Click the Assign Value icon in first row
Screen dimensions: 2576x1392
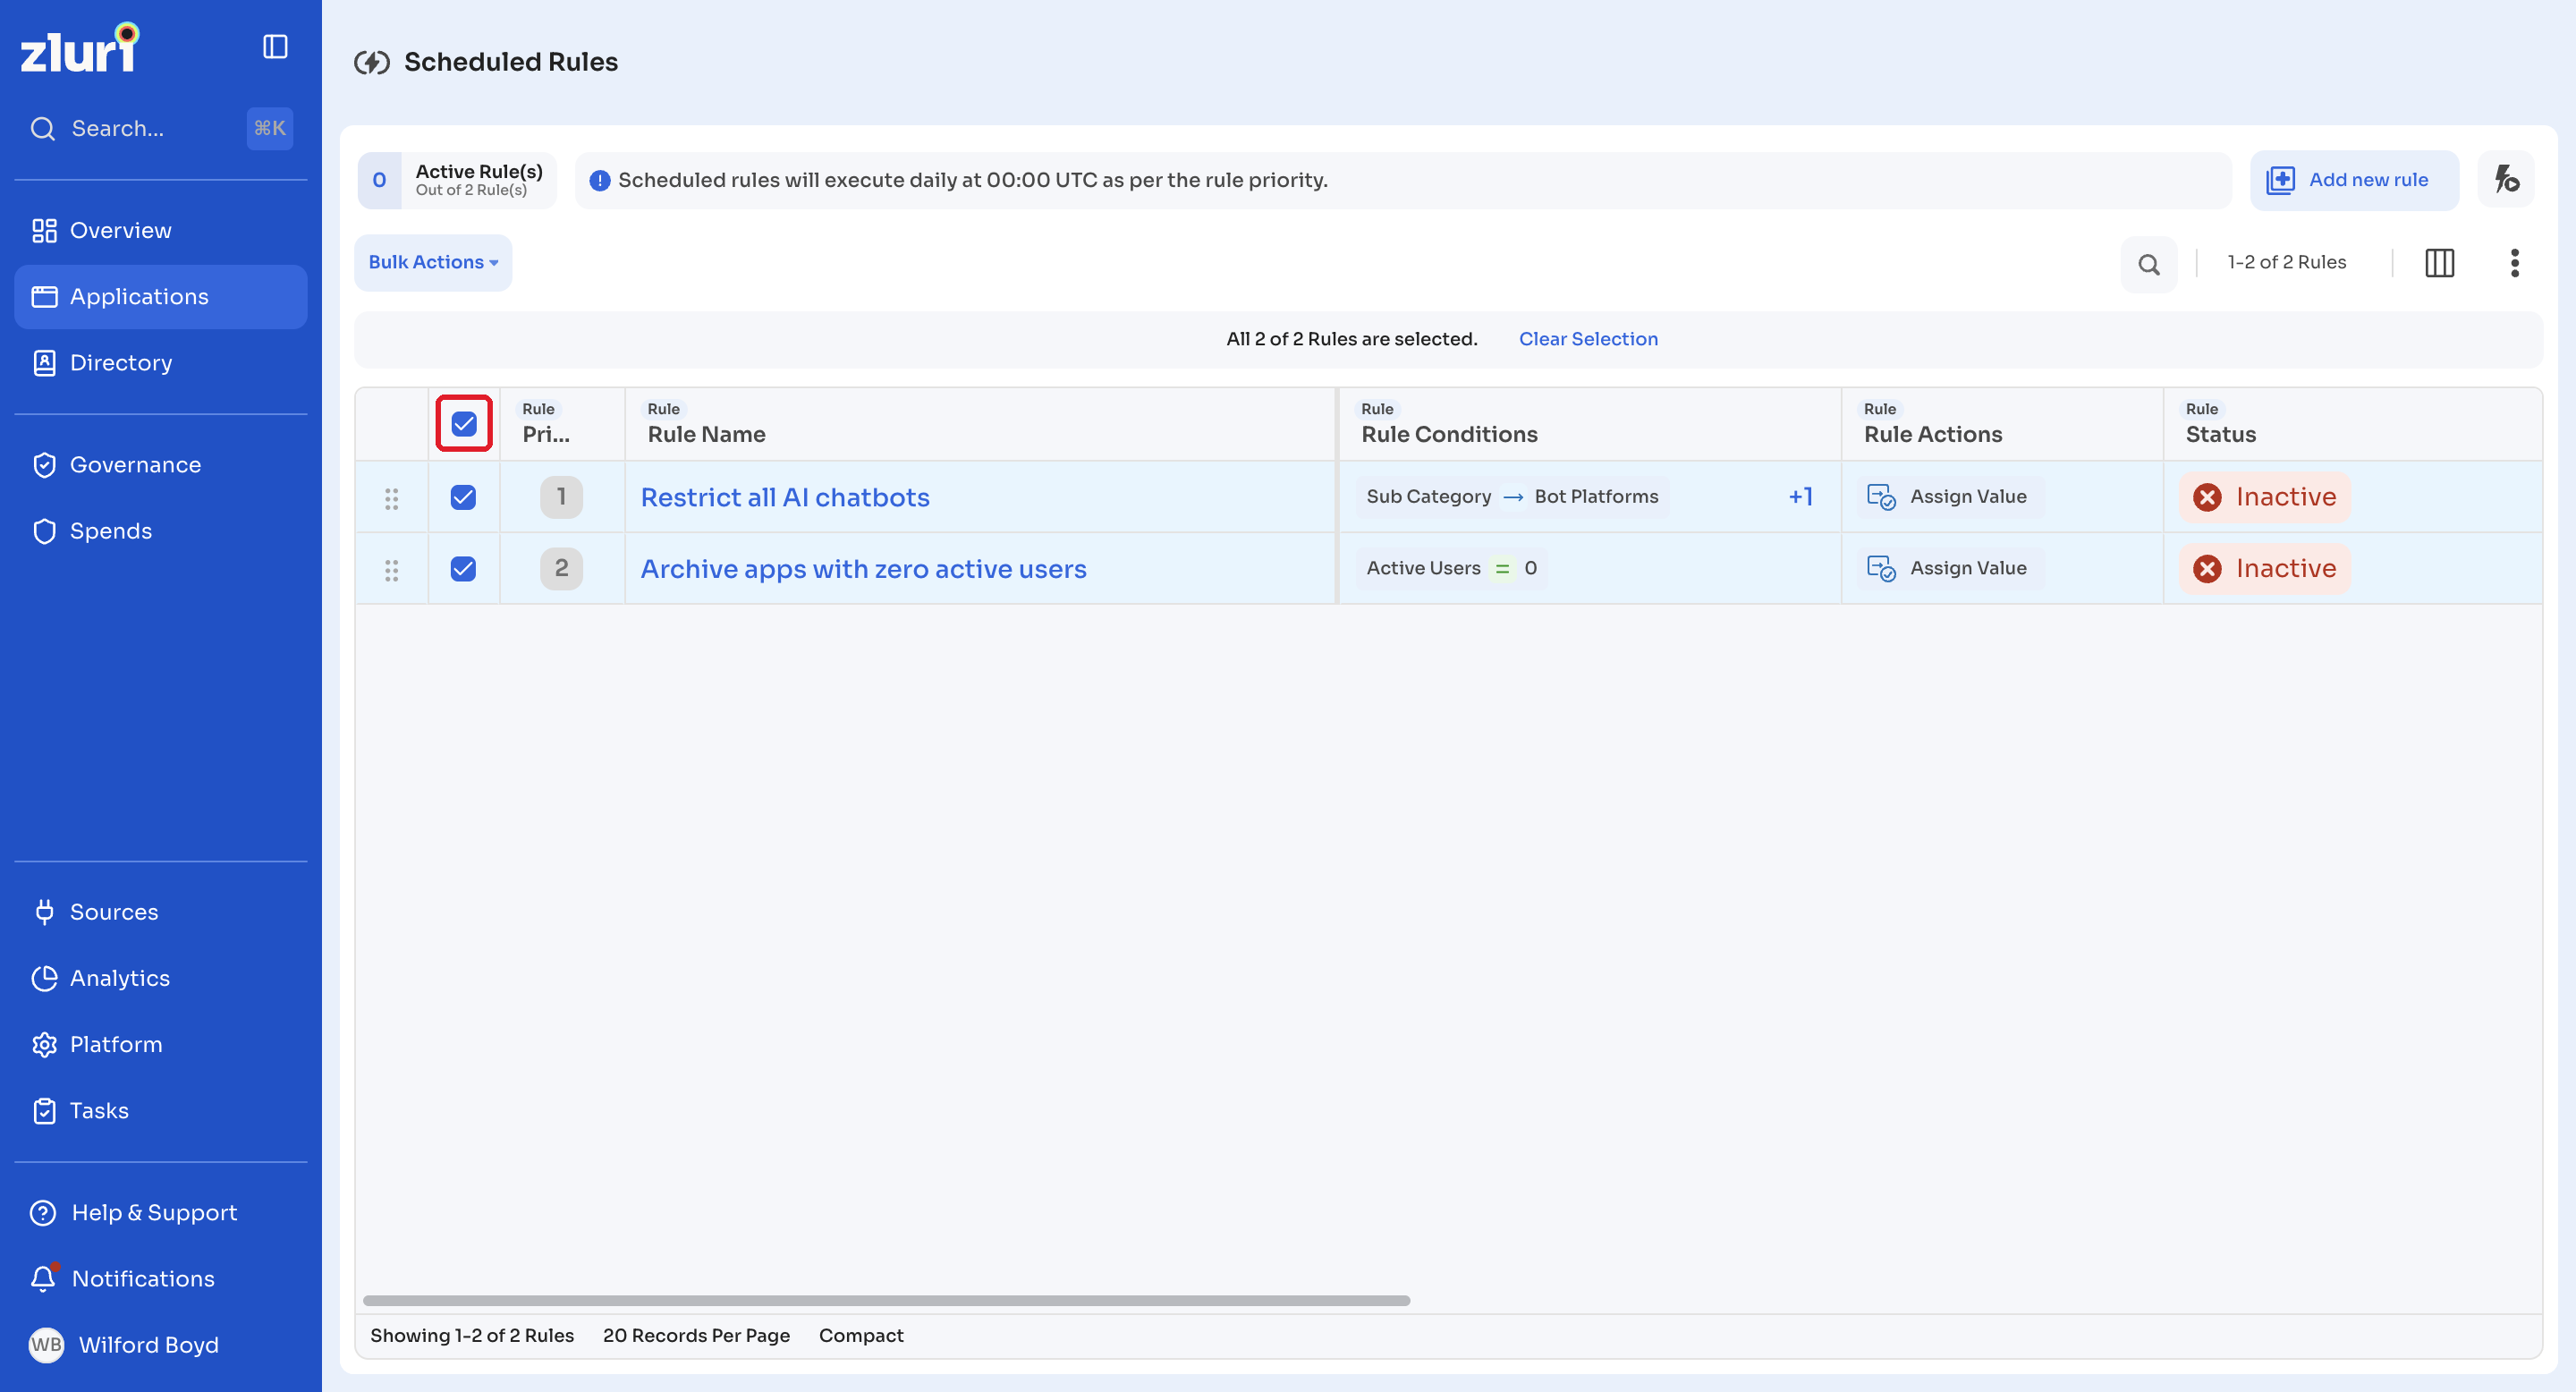1880,497
